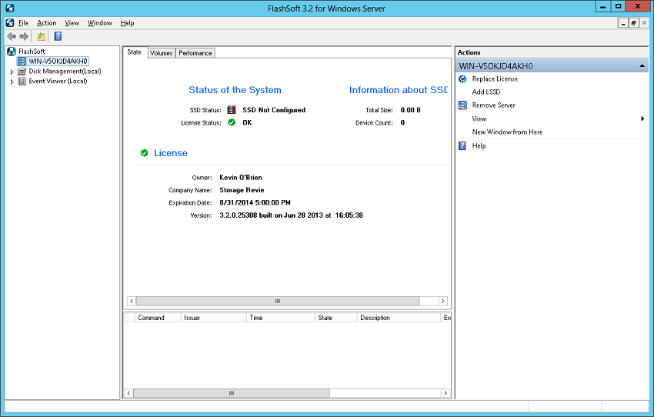654x417 pixels.
Task: Click the total size value '0.00 B'
Action: (410, 110)
